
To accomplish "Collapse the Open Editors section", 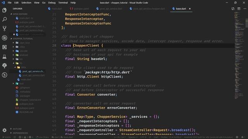I will [x=20, y=14].
